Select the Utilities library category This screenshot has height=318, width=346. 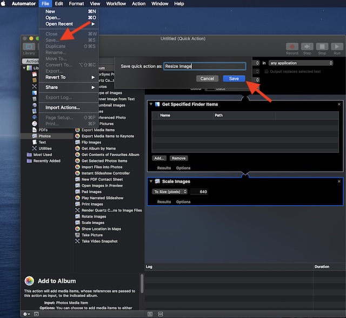point(45,148)
